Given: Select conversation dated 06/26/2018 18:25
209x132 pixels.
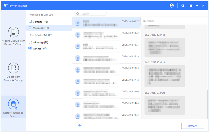Looking at the screenshot, I should [106, 46].
